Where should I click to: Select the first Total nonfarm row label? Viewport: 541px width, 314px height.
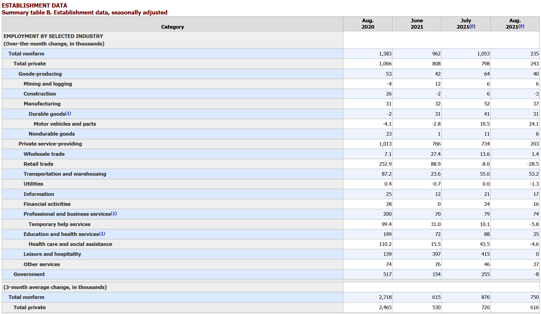click(26, 54)
